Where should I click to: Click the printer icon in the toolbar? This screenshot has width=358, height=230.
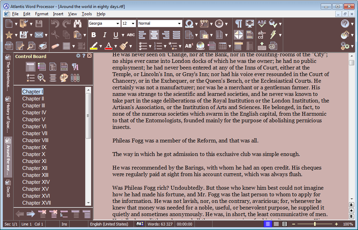pyautogui.click(x=42, y=46)
